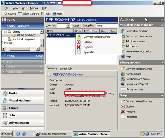Image resolution: width=165 pixels, height=138 pixels.
Task: Collapse the Virtual Machine Manager actions section
Action: pos(162,25)
